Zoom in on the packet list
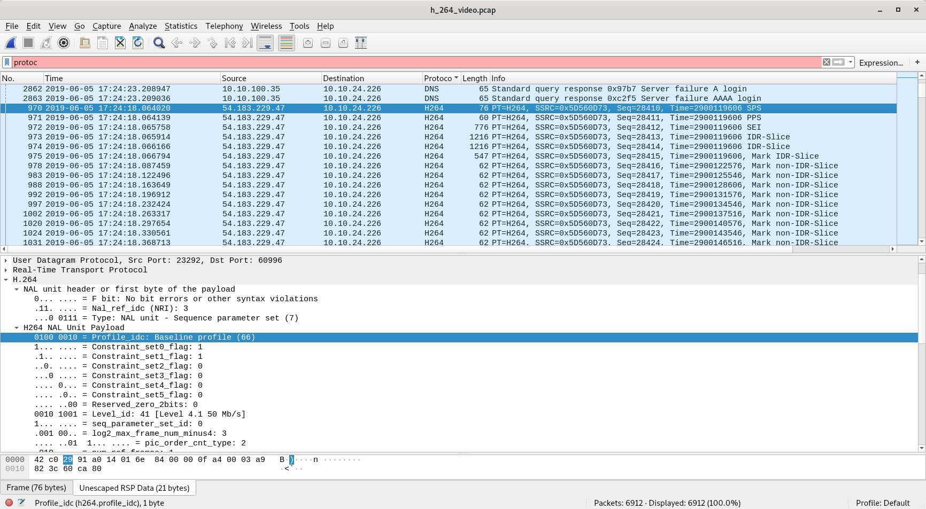 coord(307,43)
